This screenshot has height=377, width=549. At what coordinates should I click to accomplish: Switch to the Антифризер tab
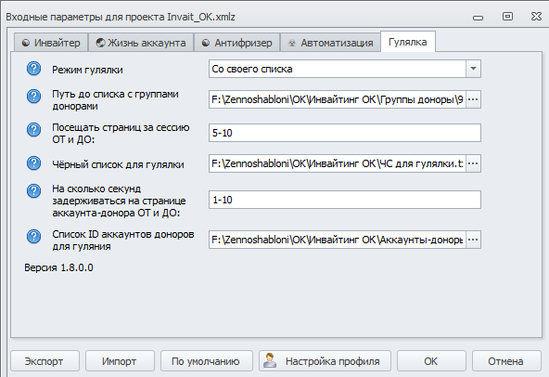click(237, 43)
